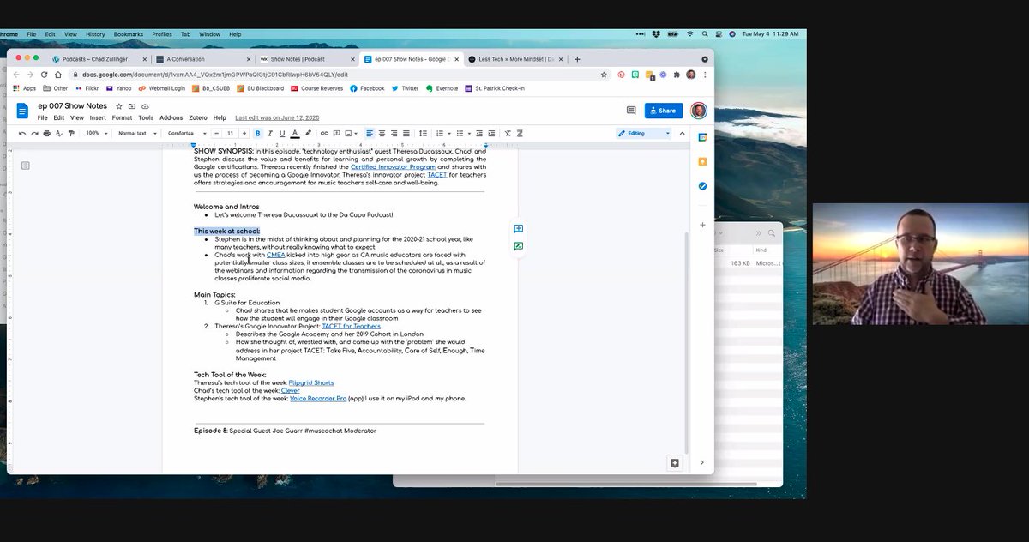The width and height of the screenshot is (1029, 542).
Task: Click Move document folder icon beside title
Action: pos(132,106)
